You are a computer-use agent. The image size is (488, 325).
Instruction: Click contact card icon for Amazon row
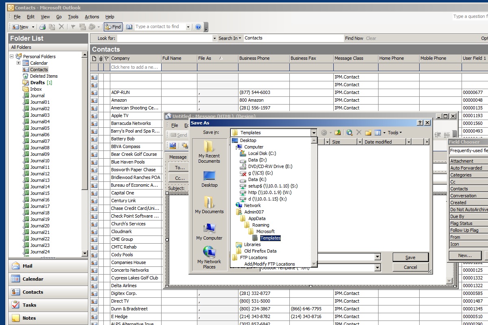[94, 100]
